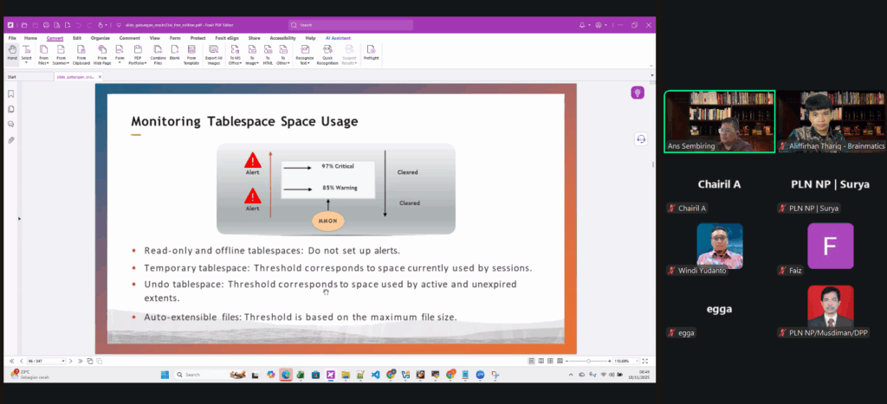Click the AI Assistant tab

coord(339,38)
